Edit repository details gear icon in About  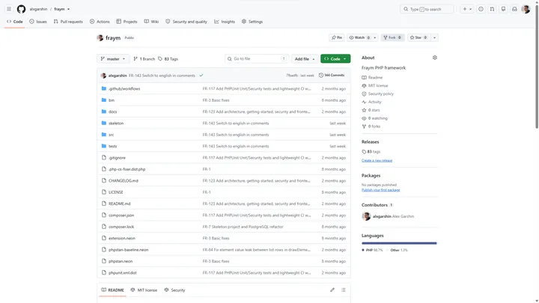pyautogui.click(x=435, y=58)
